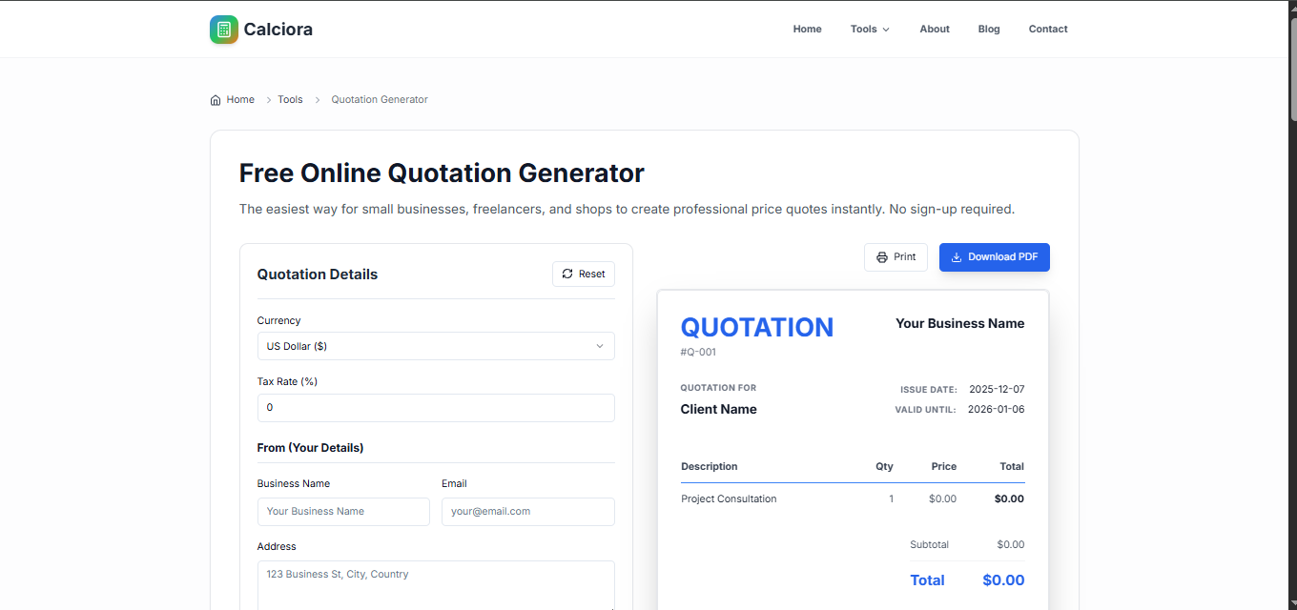Click the Calciora calculator logo icon

(x=223, y=29)
